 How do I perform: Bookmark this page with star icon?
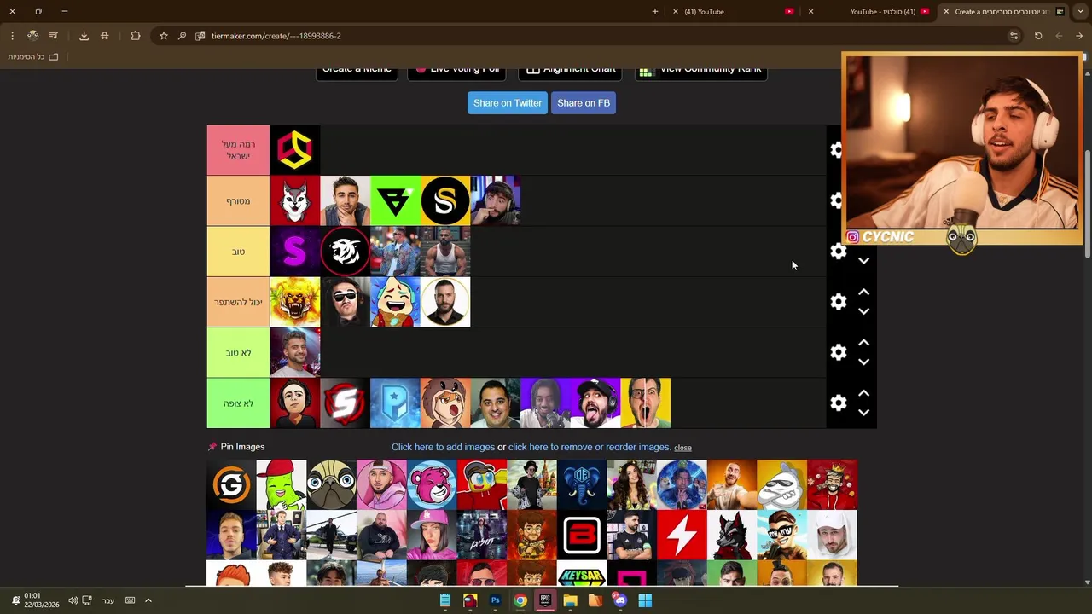[x=163, y=36]
